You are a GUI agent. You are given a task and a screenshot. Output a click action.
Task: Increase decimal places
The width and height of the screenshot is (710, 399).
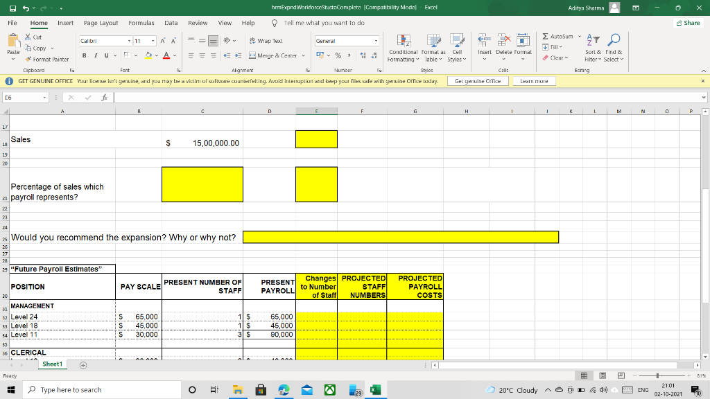tap(363, 55)
